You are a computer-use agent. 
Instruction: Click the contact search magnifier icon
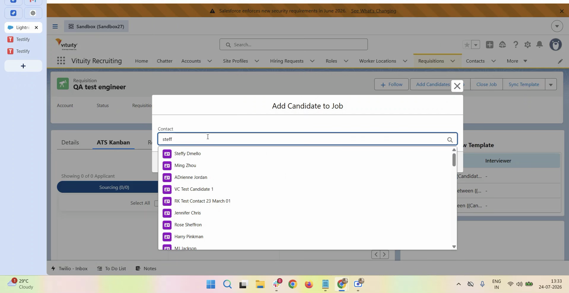pyautogui.click(x=450, y=140)
